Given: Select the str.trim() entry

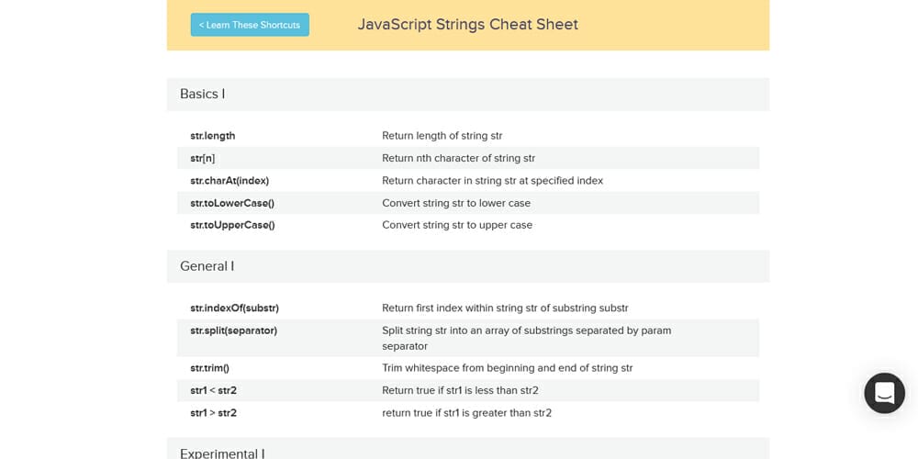Looking at the screenshot, I should (209, 368).
